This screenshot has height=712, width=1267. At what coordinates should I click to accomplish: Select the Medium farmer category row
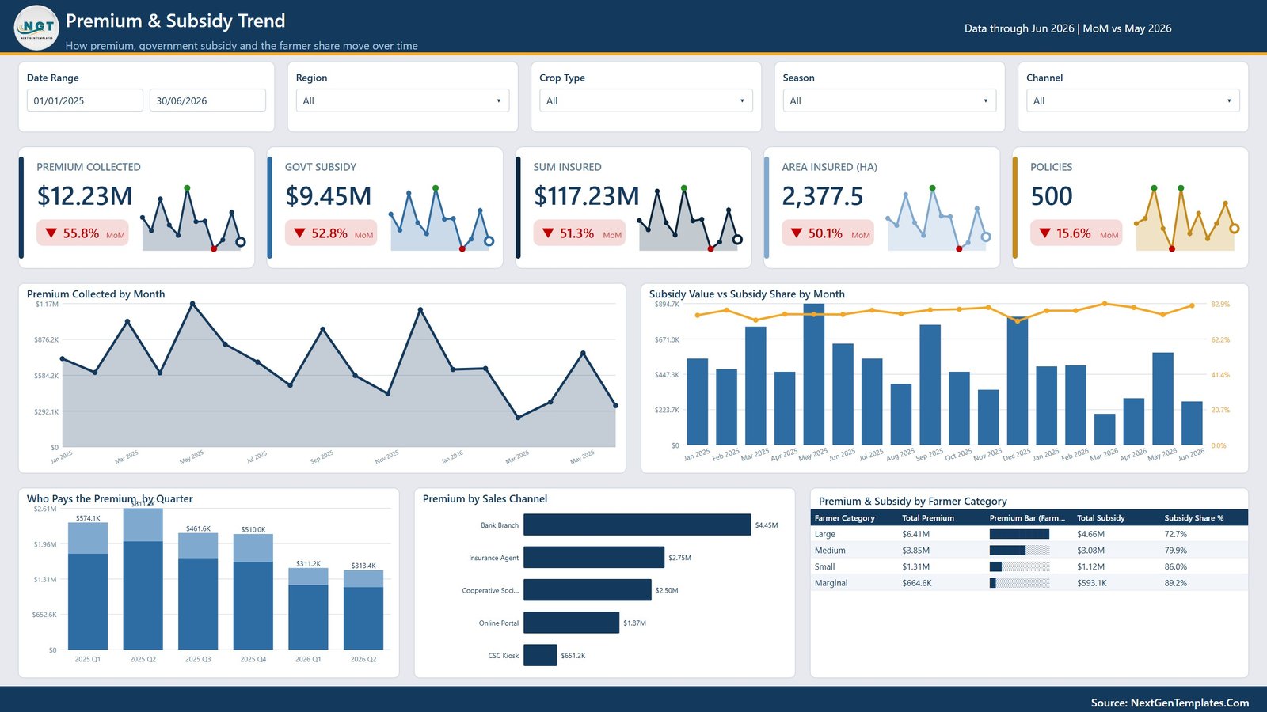coord(1029,551)
